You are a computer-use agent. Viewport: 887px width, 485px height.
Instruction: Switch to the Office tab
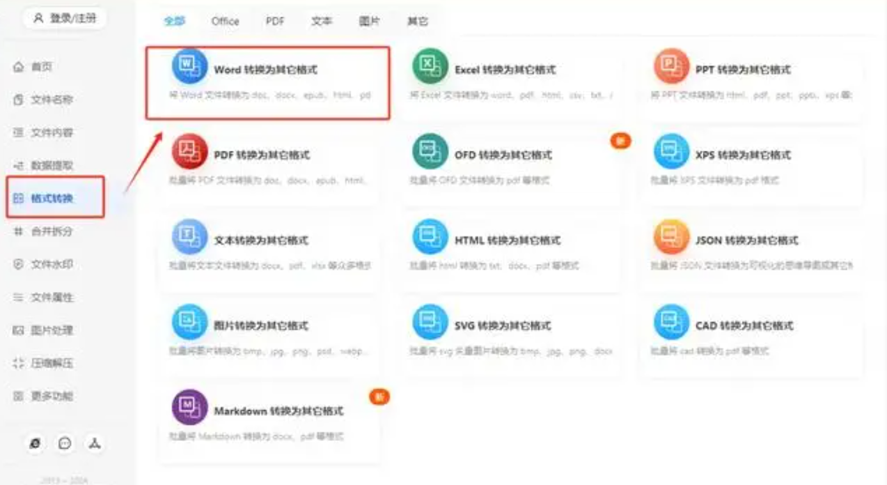(224, 21)
